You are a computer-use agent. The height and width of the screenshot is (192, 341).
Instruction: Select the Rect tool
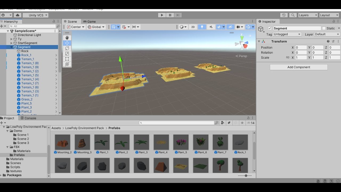67,59
